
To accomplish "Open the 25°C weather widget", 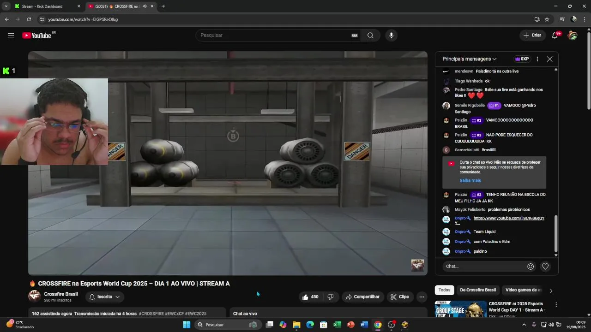I will pos(19,325).
